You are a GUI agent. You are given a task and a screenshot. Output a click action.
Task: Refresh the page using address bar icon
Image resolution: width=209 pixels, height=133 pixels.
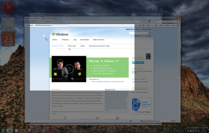143,22
